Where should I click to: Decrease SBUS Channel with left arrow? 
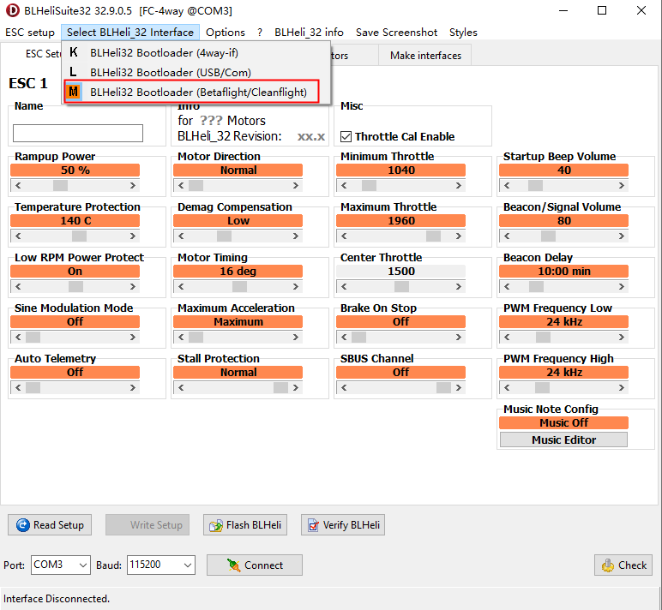point(344,388)
